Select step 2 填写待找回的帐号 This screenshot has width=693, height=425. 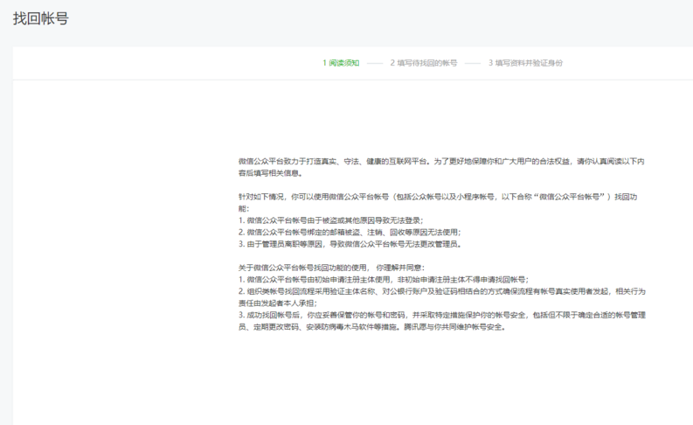pyautogui.click(x=423, y=63)
